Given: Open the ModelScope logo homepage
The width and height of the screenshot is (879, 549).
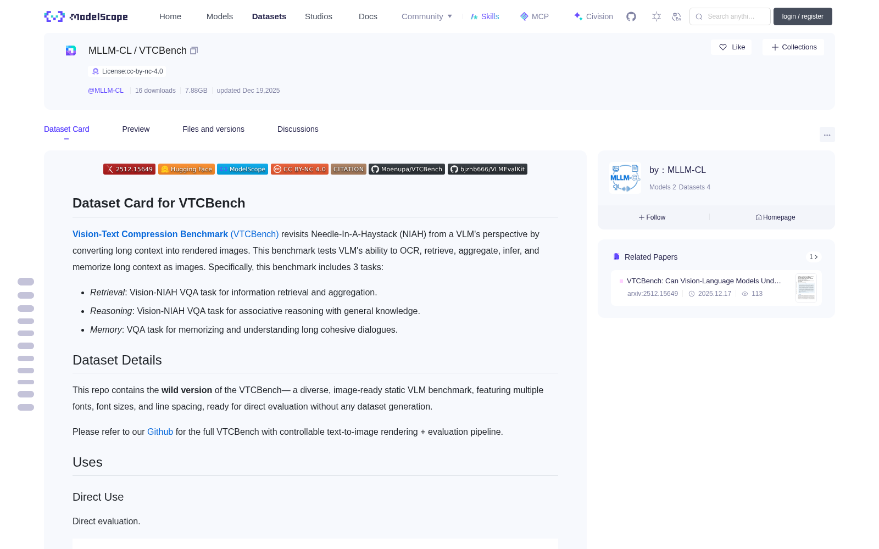Looking at the screenshot, I should tap(86, 16).
